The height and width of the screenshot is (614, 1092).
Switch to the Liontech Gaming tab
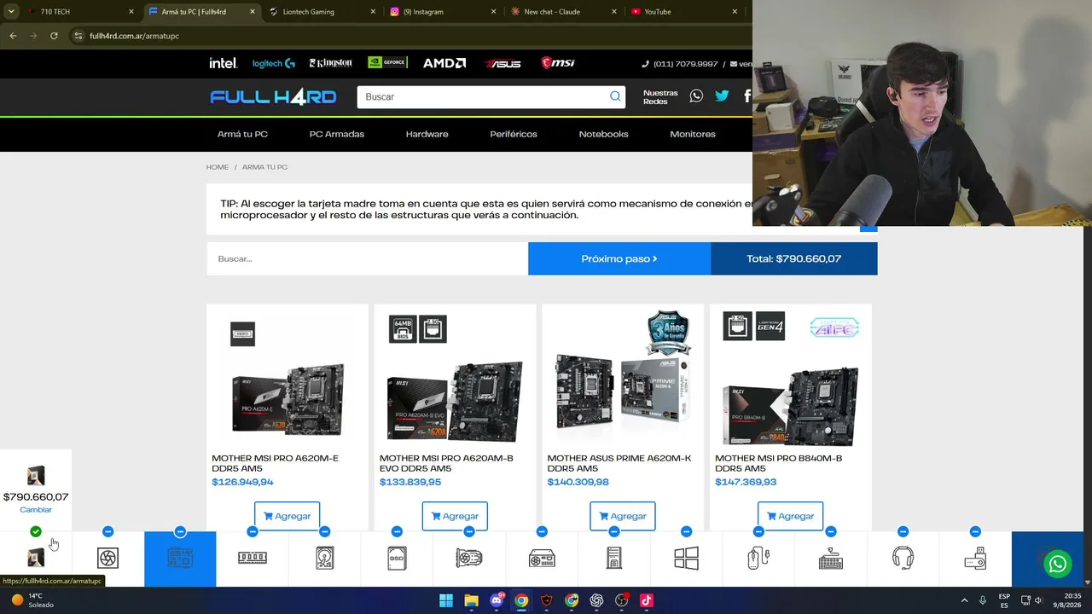tap(321, 12)
